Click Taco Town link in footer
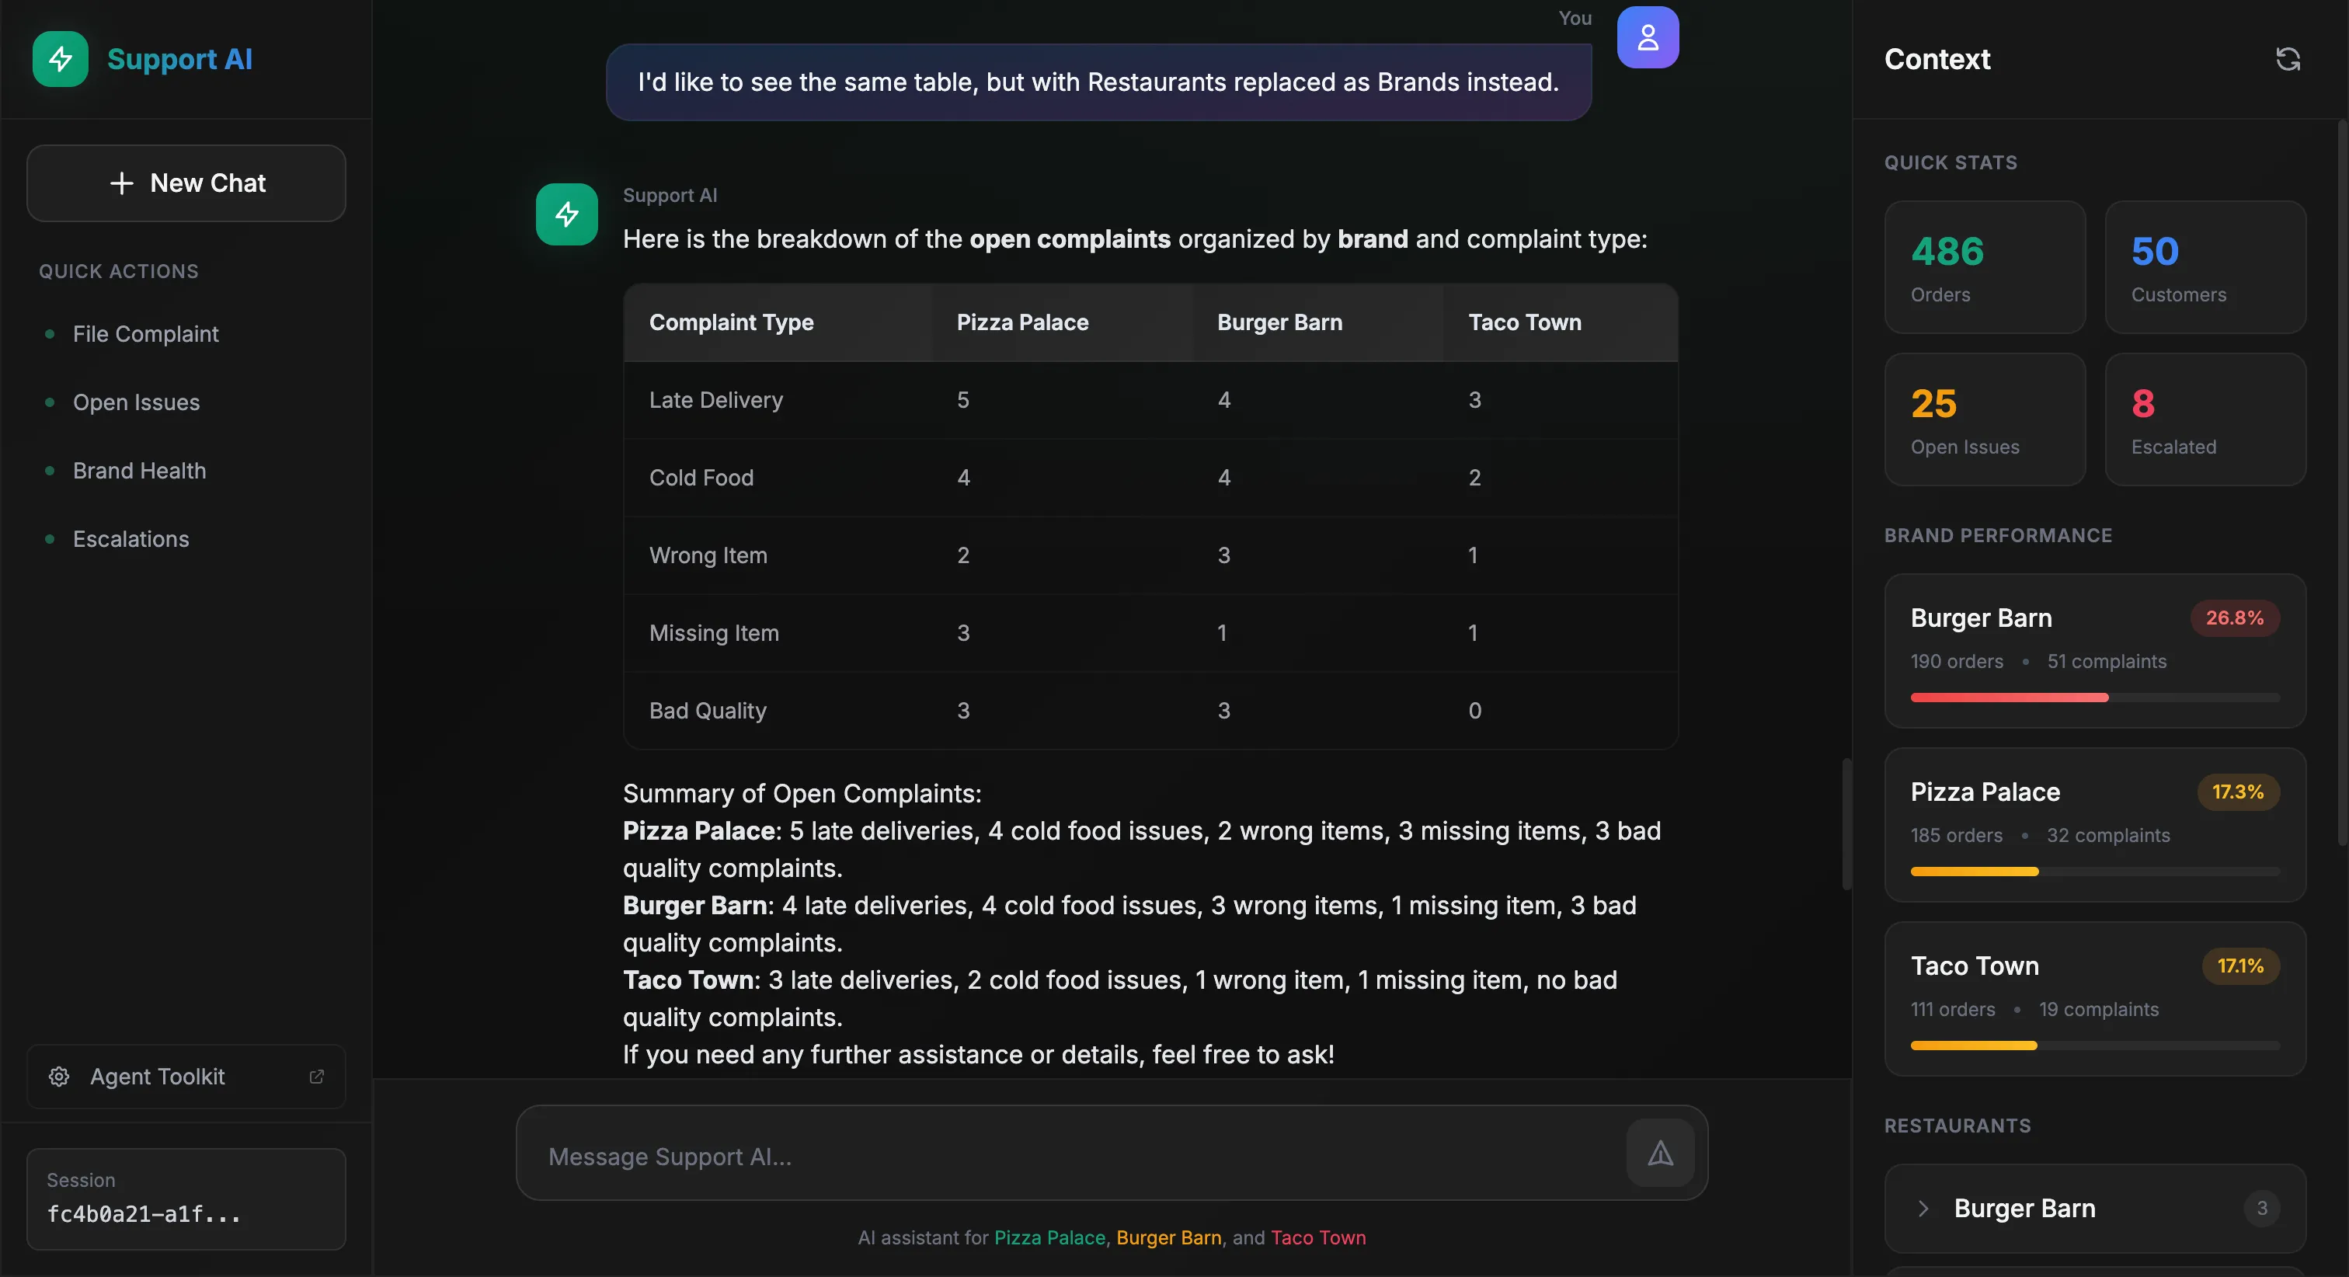Screen dimensions: 2349x1277 pyautogui.click(x=1317, y=1238)
